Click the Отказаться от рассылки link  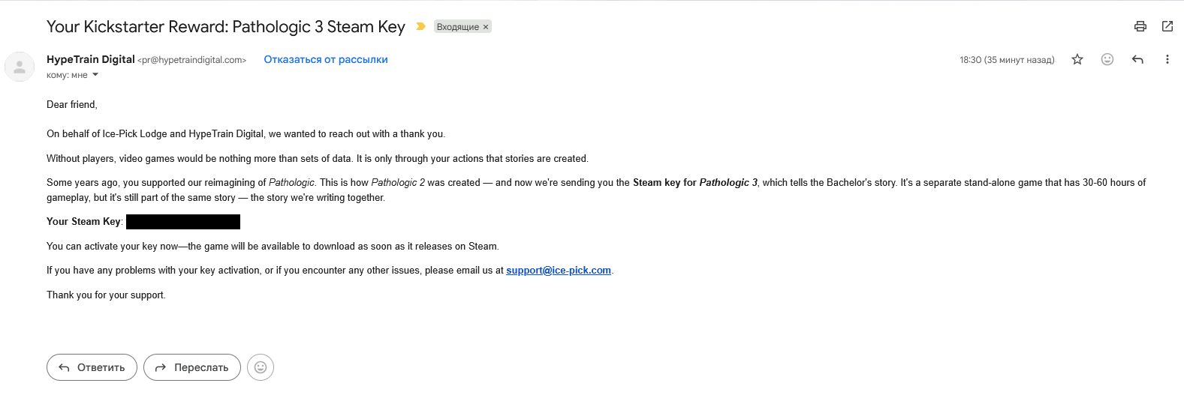[325, 59]
